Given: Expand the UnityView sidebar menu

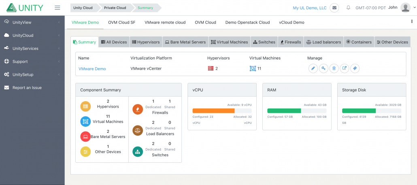Looking at the screenshot, I should point(32,22).
